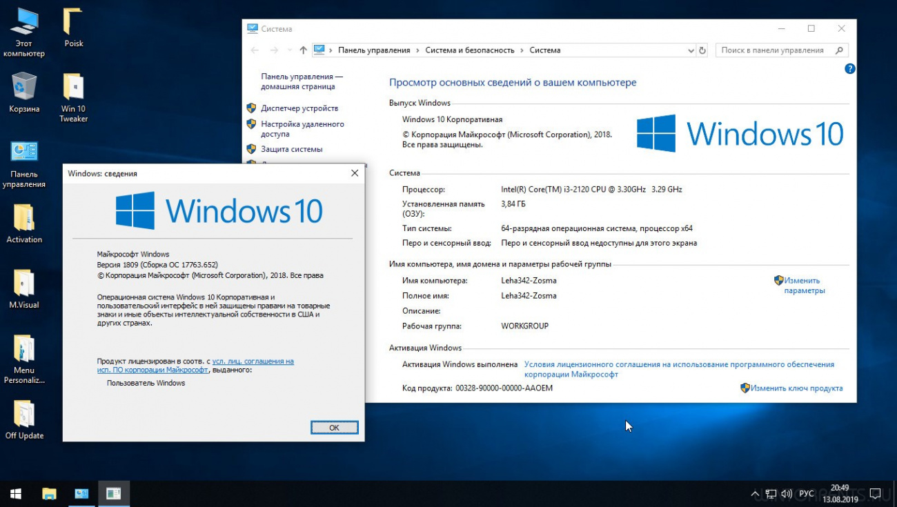Image resolution: width=897 pixels, height=507 pixels.
Task: Switch to Control Panel taskbar button
Action: point(81,494)
